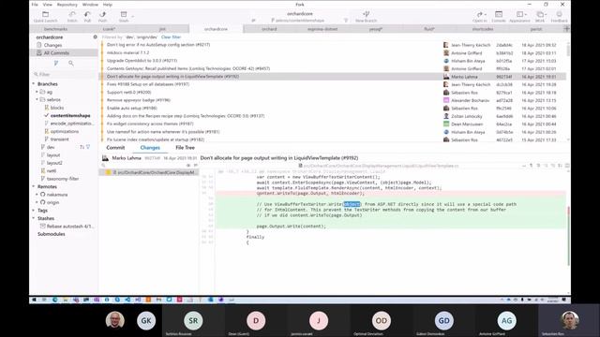Click the sidebar branch filter icon
Viewport: 600px width, 337px height.
click(56, 64)
